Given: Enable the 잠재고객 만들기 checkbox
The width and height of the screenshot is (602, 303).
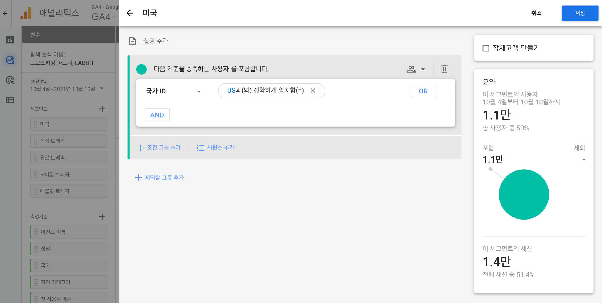Looking at the screenshot, I should (x=486, y=48).
